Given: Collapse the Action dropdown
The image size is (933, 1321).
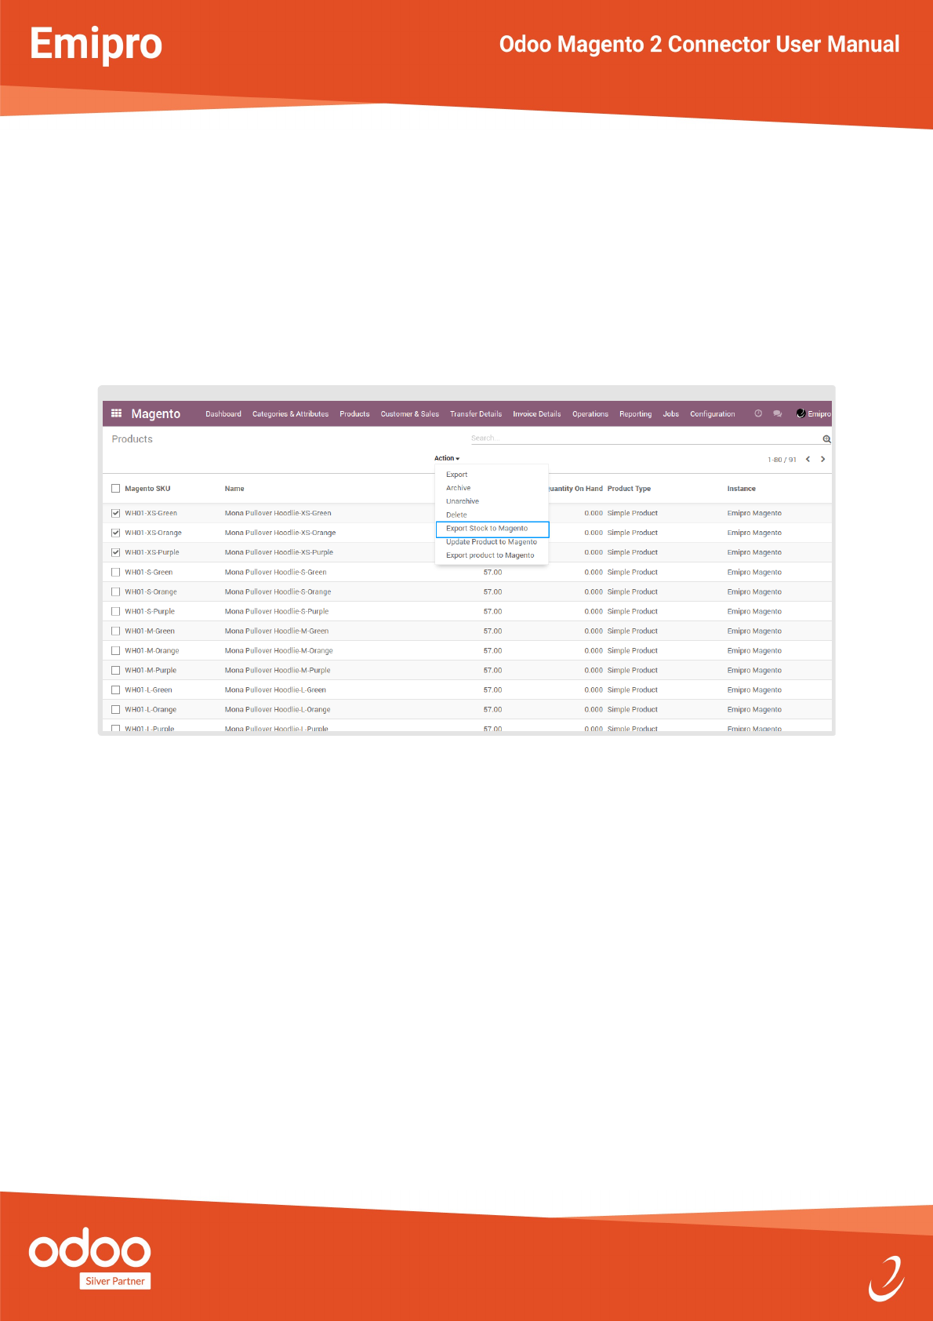Looking at the screenshot, I should pyautogui.click(x=447, y=458).
